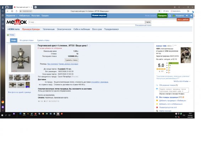Image resolution: width=201 pixels, height=142 pixels.
Task: Click the Yandex home icon next to the back arrow
Action: coord(12,11)
